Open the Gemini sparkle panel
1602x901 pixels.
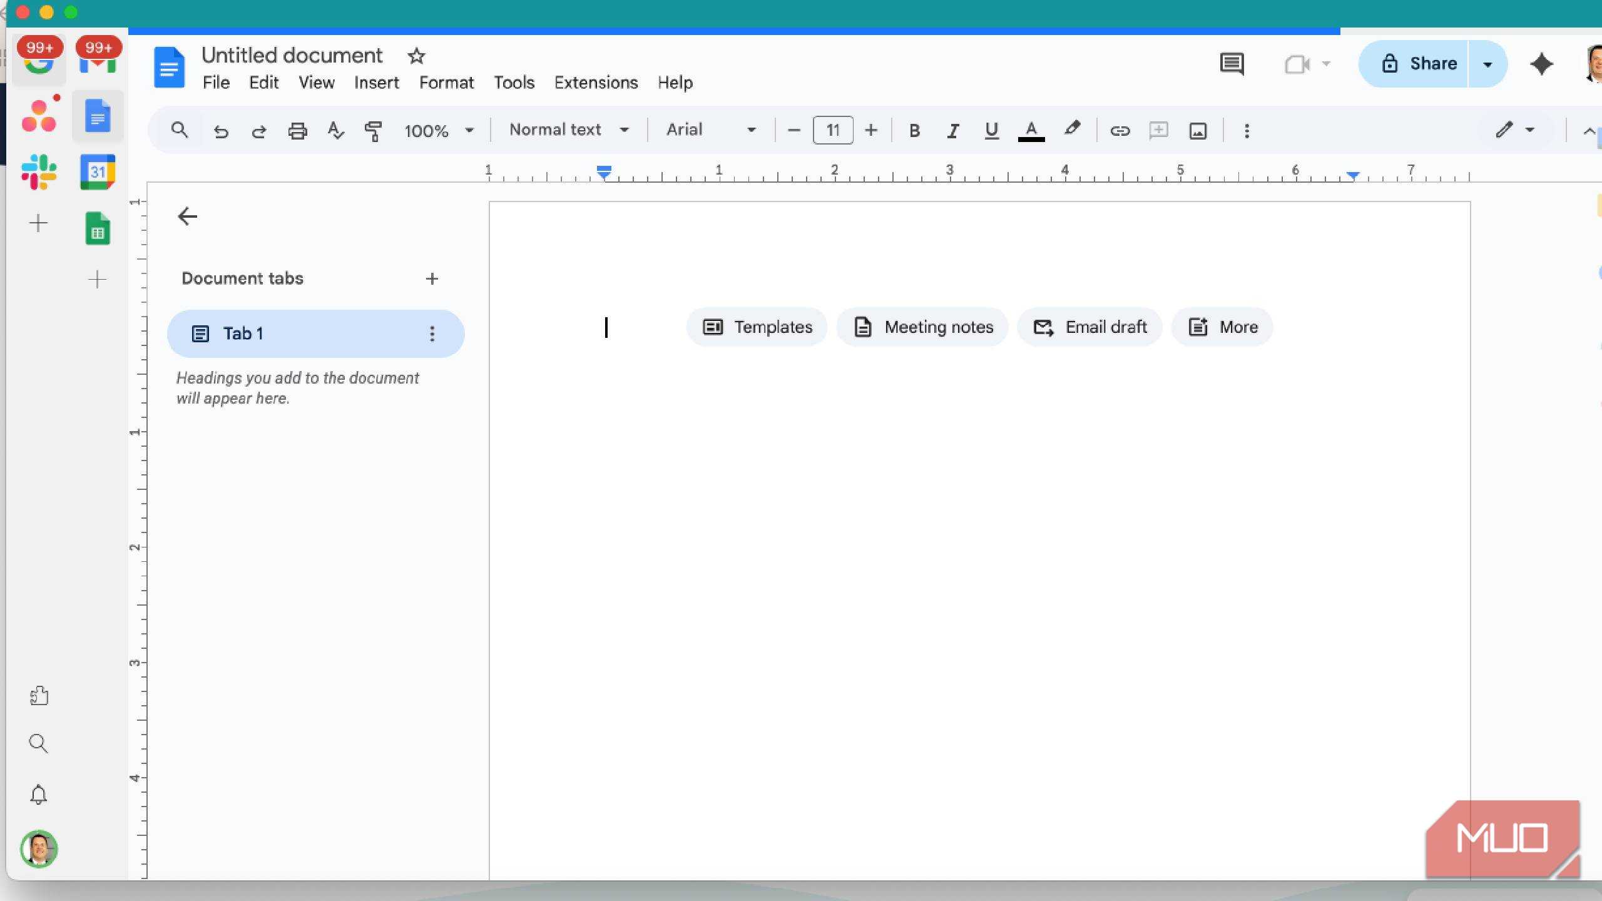coord(1541,63)
